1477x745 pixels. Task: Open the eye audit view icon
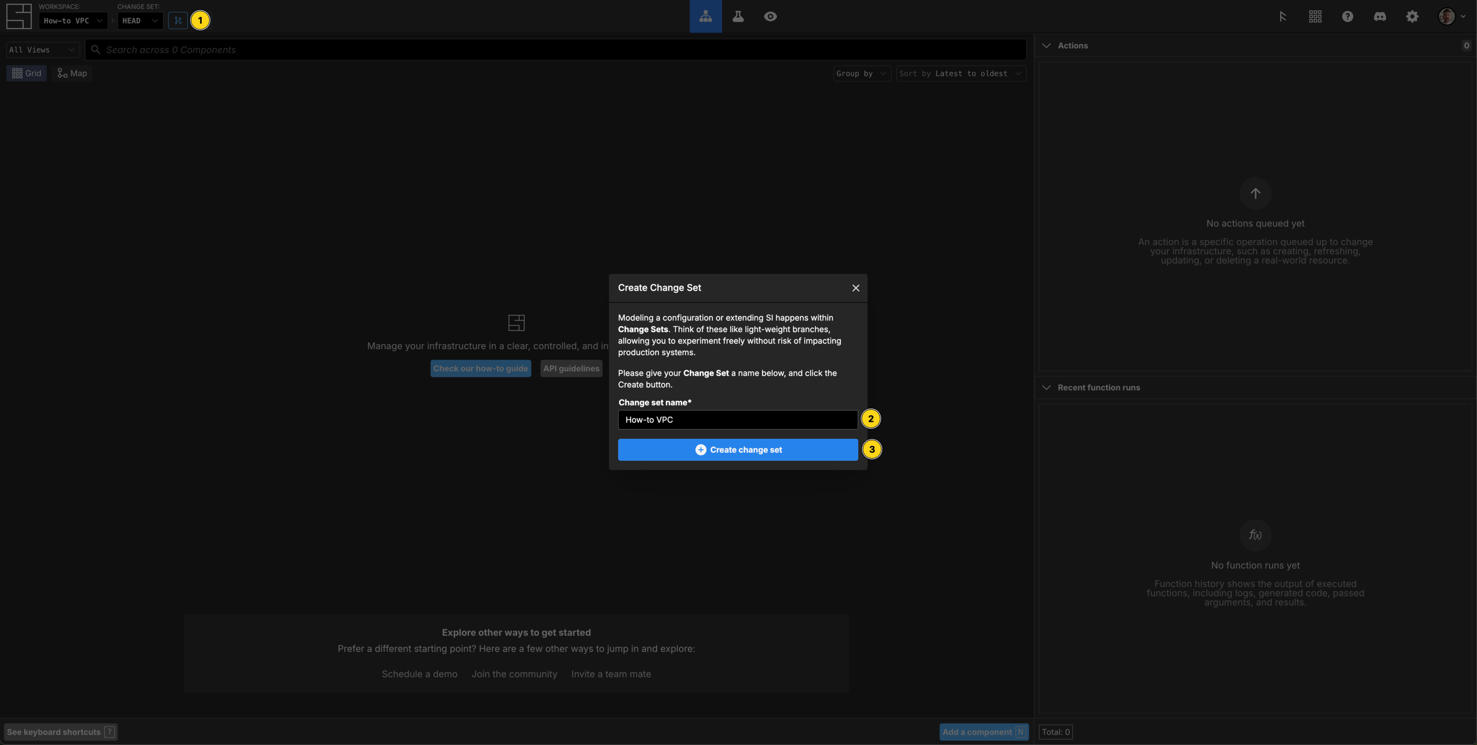point(770,16)
